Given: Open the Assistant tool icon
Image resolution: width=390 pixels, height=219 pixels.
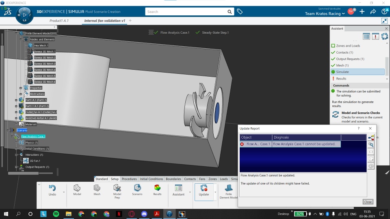Looking at the screenshot, I should coord(178,188).
